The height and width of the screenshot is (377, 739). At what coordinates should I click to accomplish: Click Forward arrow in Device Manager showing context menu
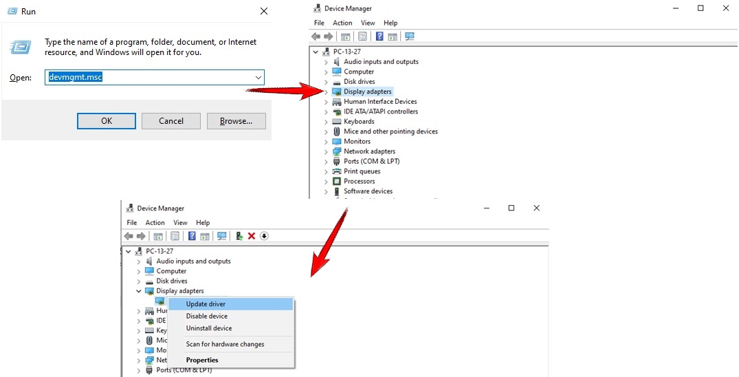140,236
